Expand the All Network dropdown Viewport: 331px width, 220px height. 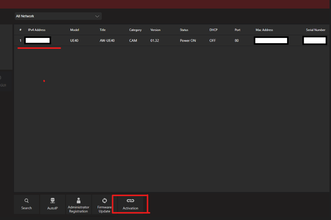[x=58, y=16]
